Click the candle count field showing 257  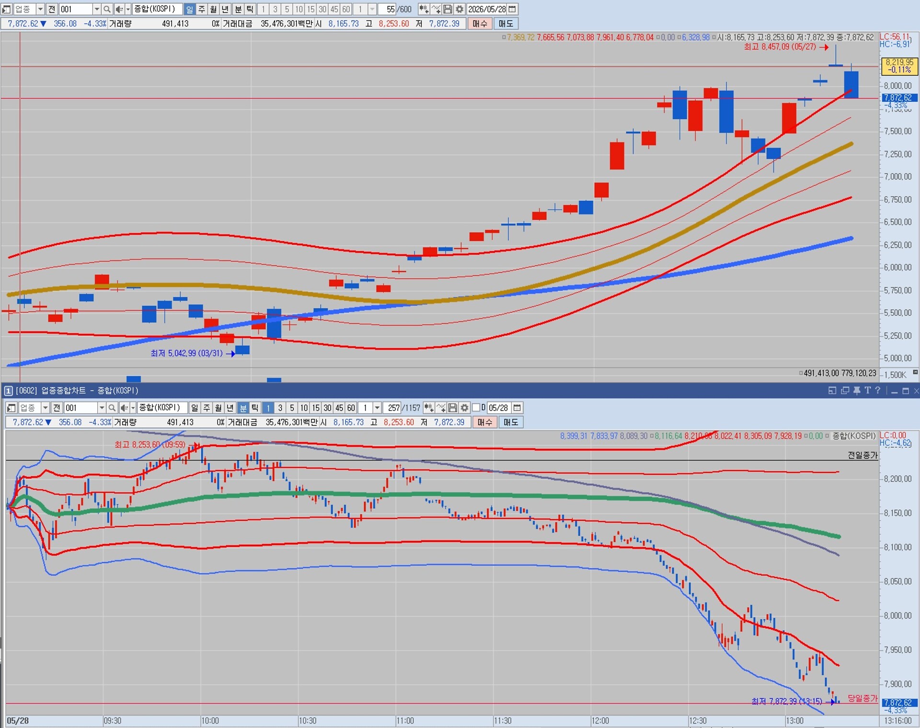393,408
